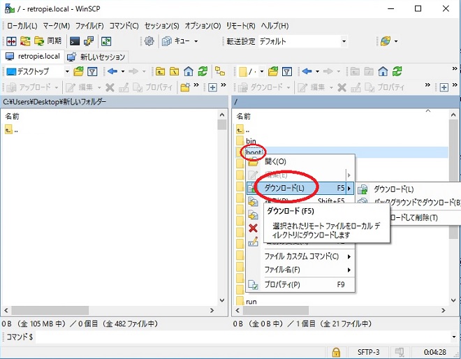
Task: Choose 開く(O) in the context menu
Action: point(300,161)
